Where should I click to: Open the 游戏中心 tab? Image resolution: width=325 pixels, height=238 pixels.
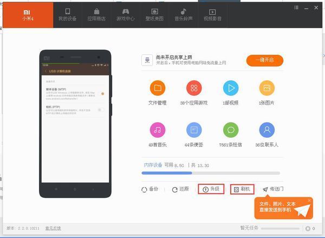pos(126,15)
